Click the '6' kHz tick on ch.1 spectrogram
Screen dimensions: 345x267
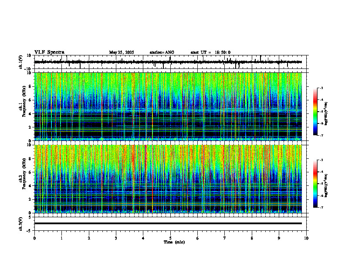coord(30,100)
